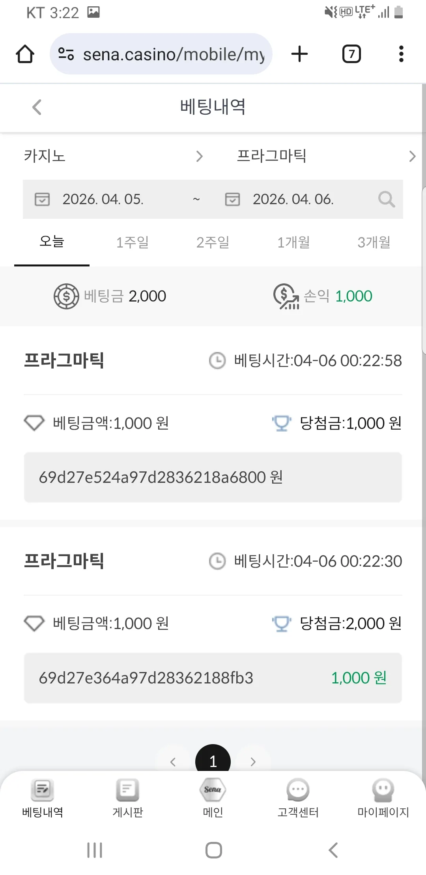
Task: Open the browser three-dot menu
Action: click(401, 54)
